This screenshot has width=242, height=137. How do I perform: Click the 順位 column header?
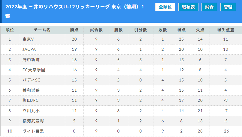point(10,30)
